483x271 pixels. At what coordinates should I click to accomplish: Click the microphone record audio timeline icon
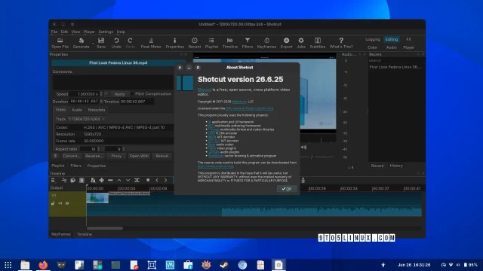(303, 181)
